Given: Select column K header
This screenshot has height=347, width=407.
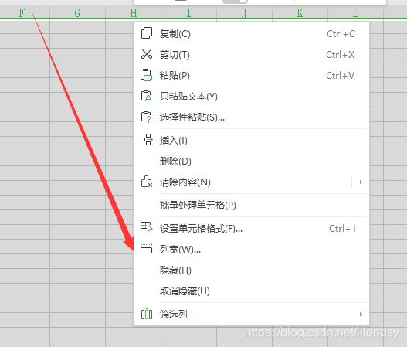Looking at the screenshot, I should [300, 12].
